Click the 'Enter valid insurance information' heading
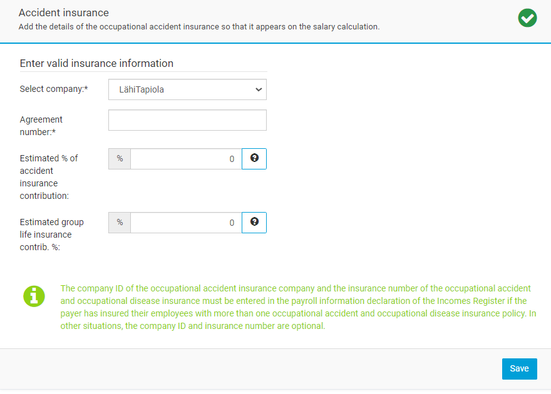The height and width of the screenshot is (394, 551). 96,63
